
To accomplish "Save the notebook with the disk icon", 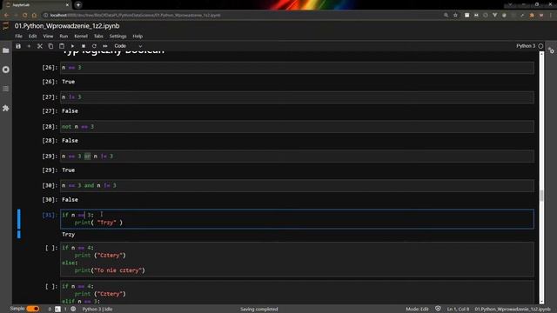I will [x=18, y=46].
